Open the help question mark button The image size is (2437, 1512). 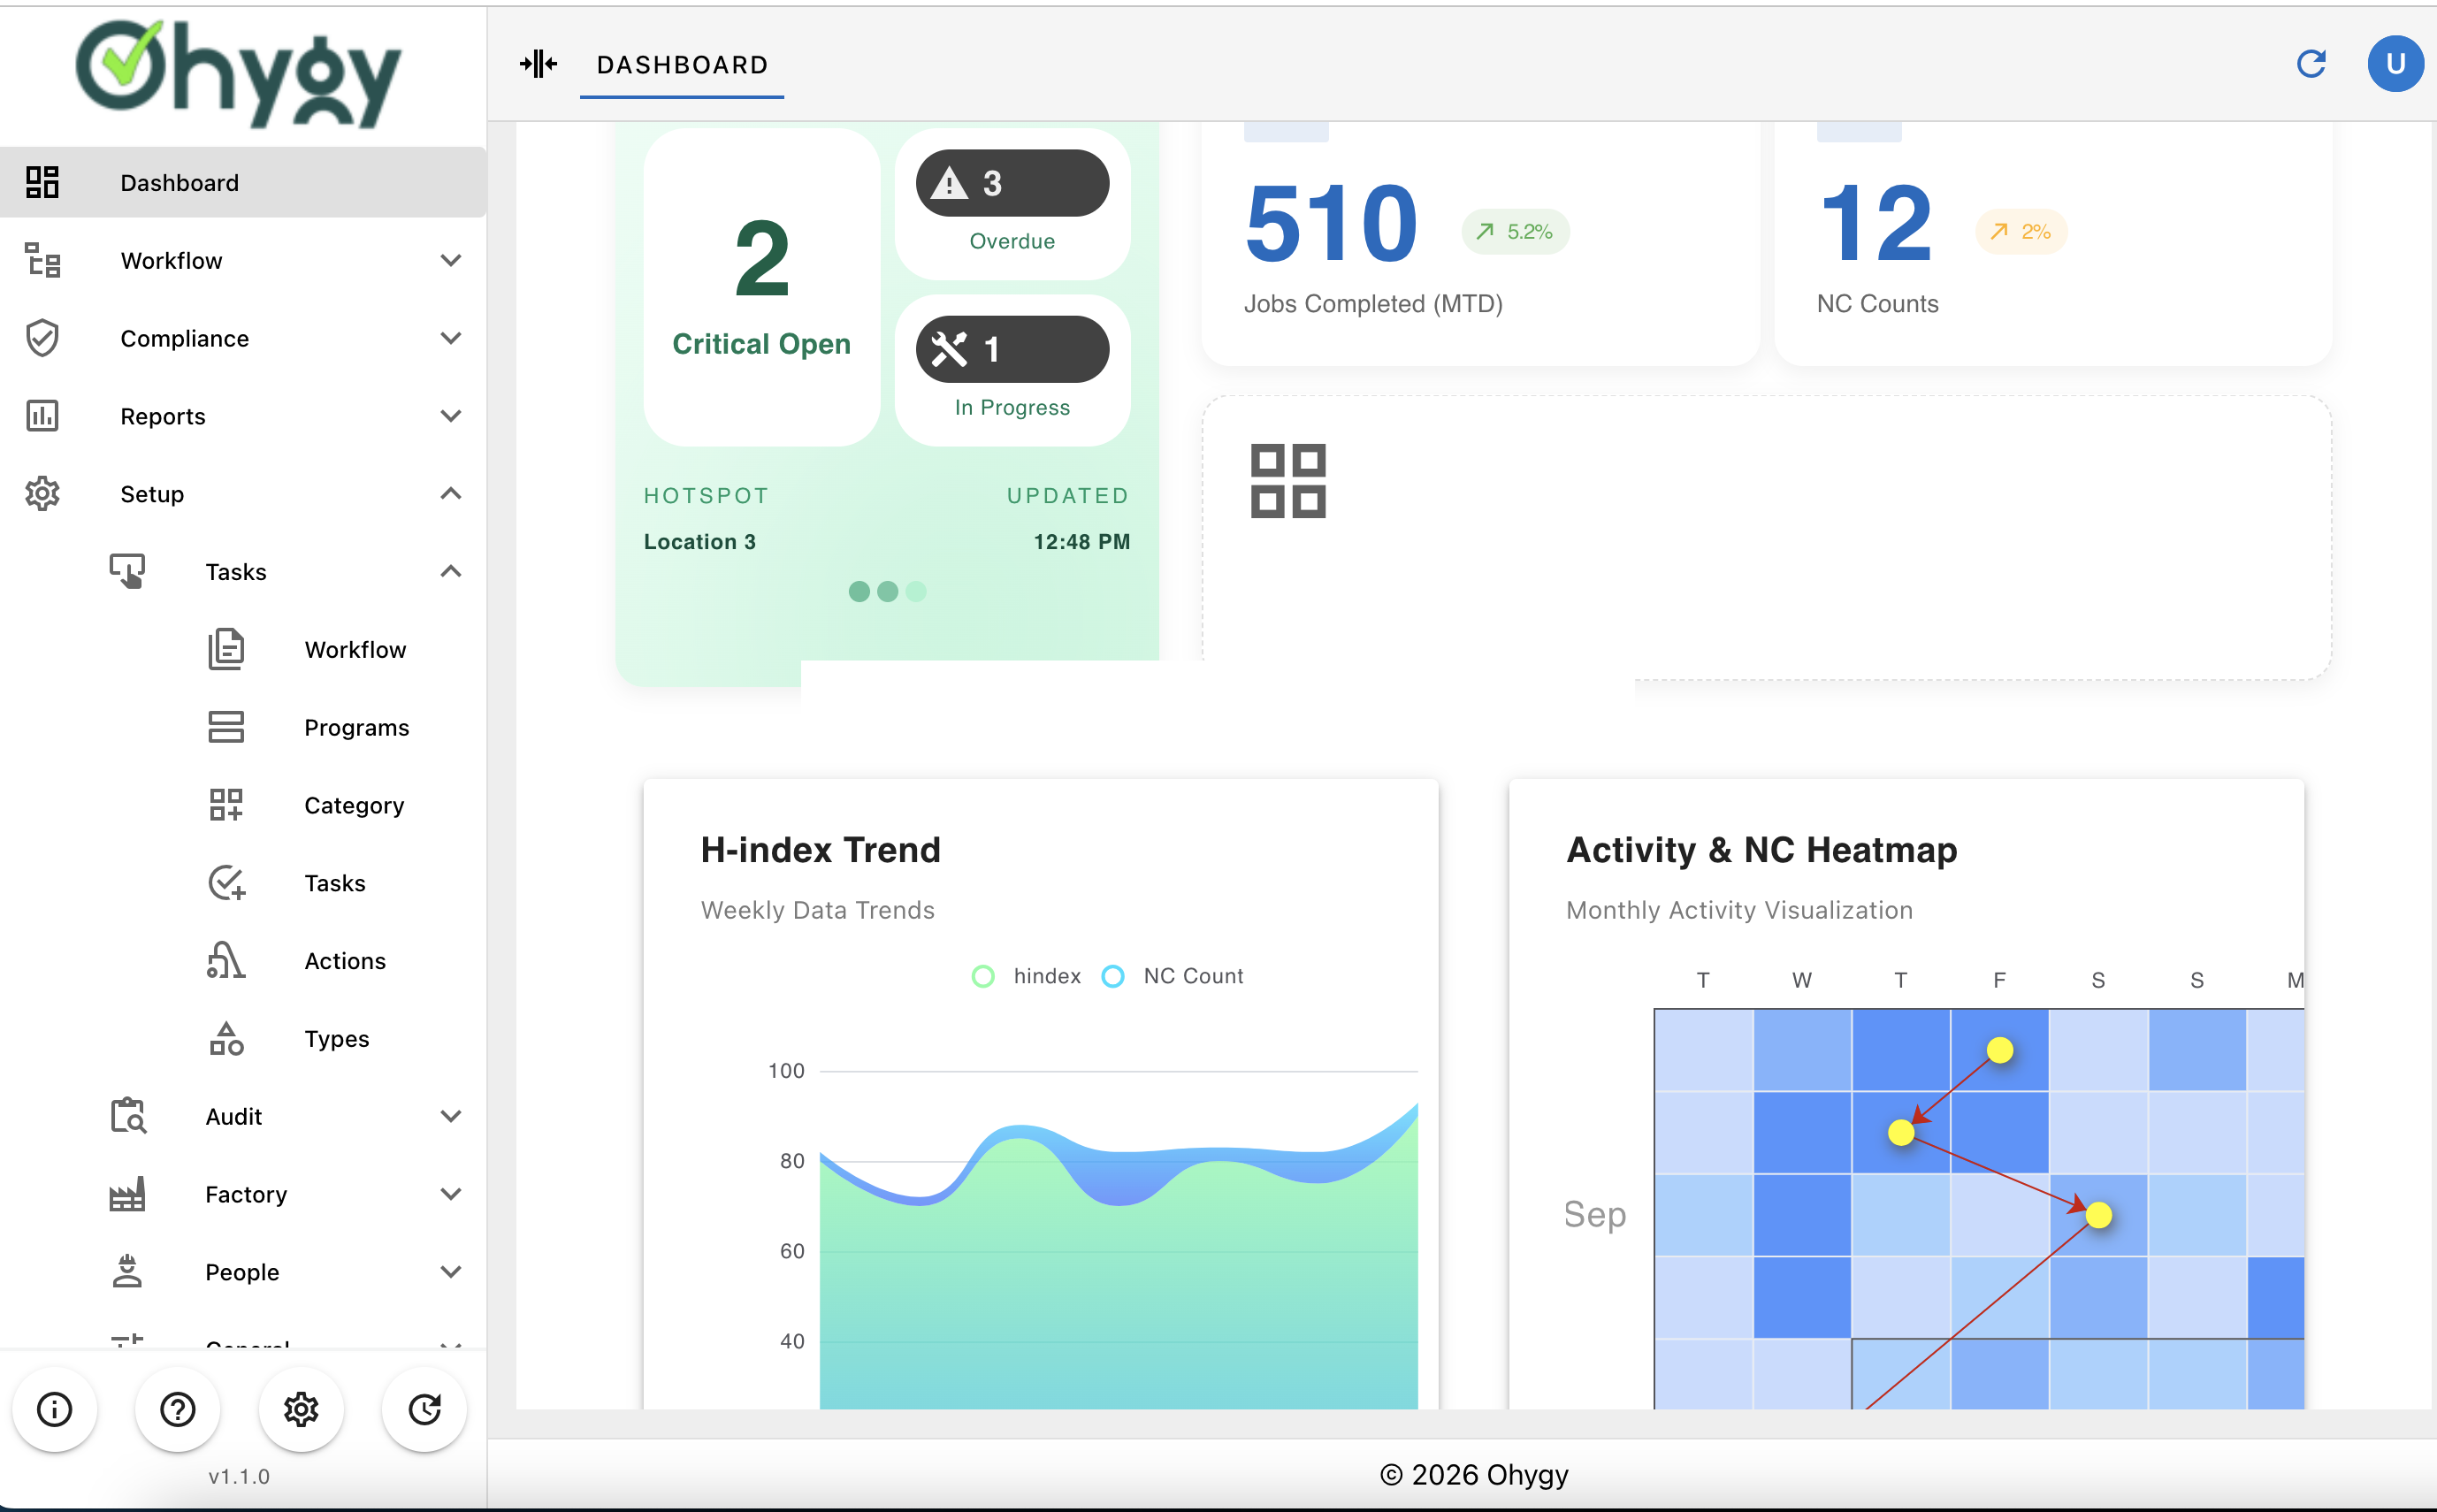(178, 1409)
